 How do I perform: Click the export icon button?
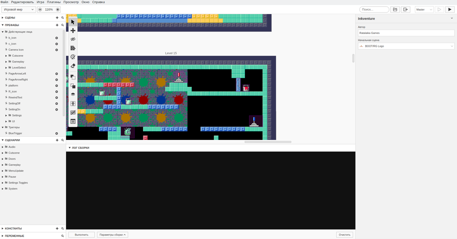point(406,10)
